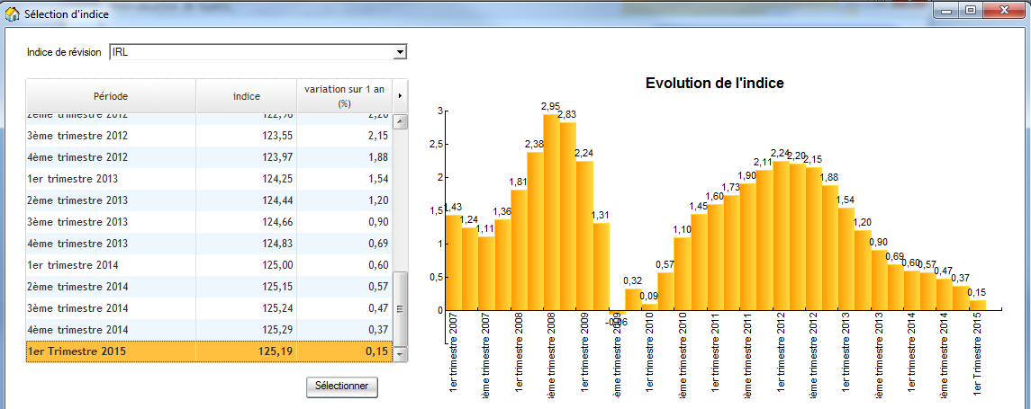1031x409 pixels.
Task: Click the chart bar labeled 1,31
Action: [x=601, y=267]
